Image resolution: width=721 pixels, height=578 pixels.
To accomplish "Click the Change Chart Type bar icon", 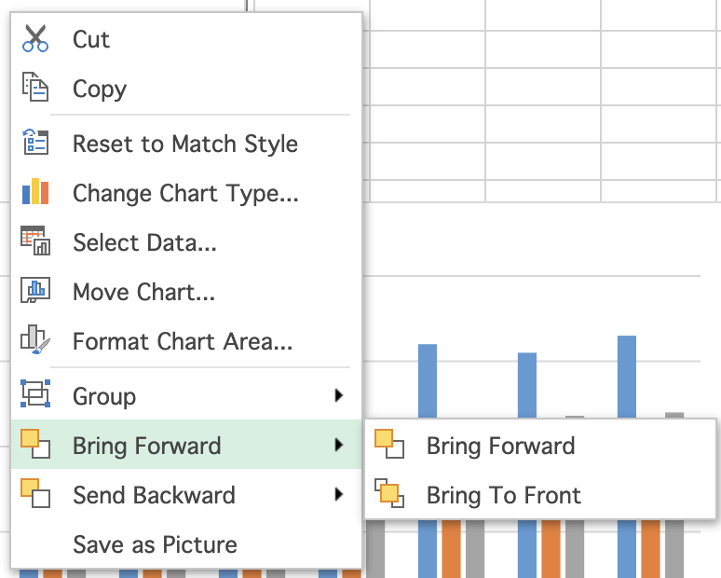I will pyautogui.click(x=35, y=193).
